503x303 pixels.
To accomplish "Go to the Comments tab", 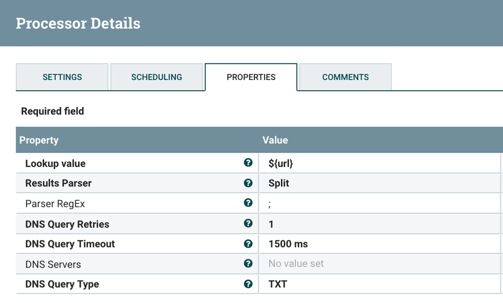I will (345, 77).
